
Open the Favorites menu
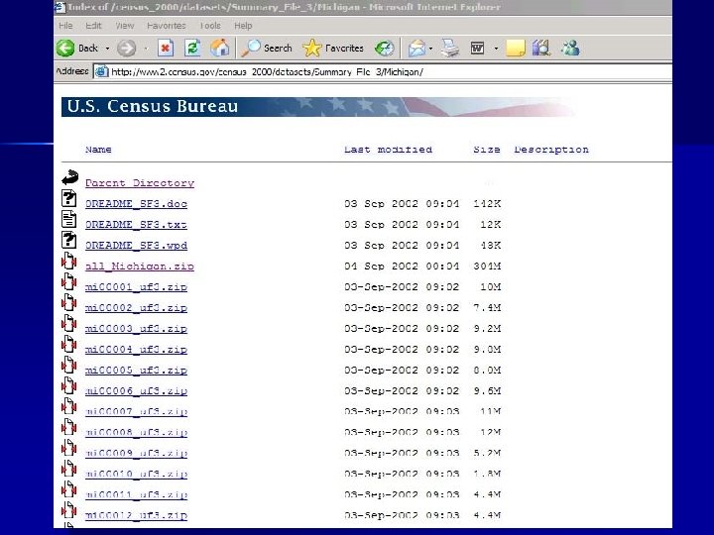(167, 26)
